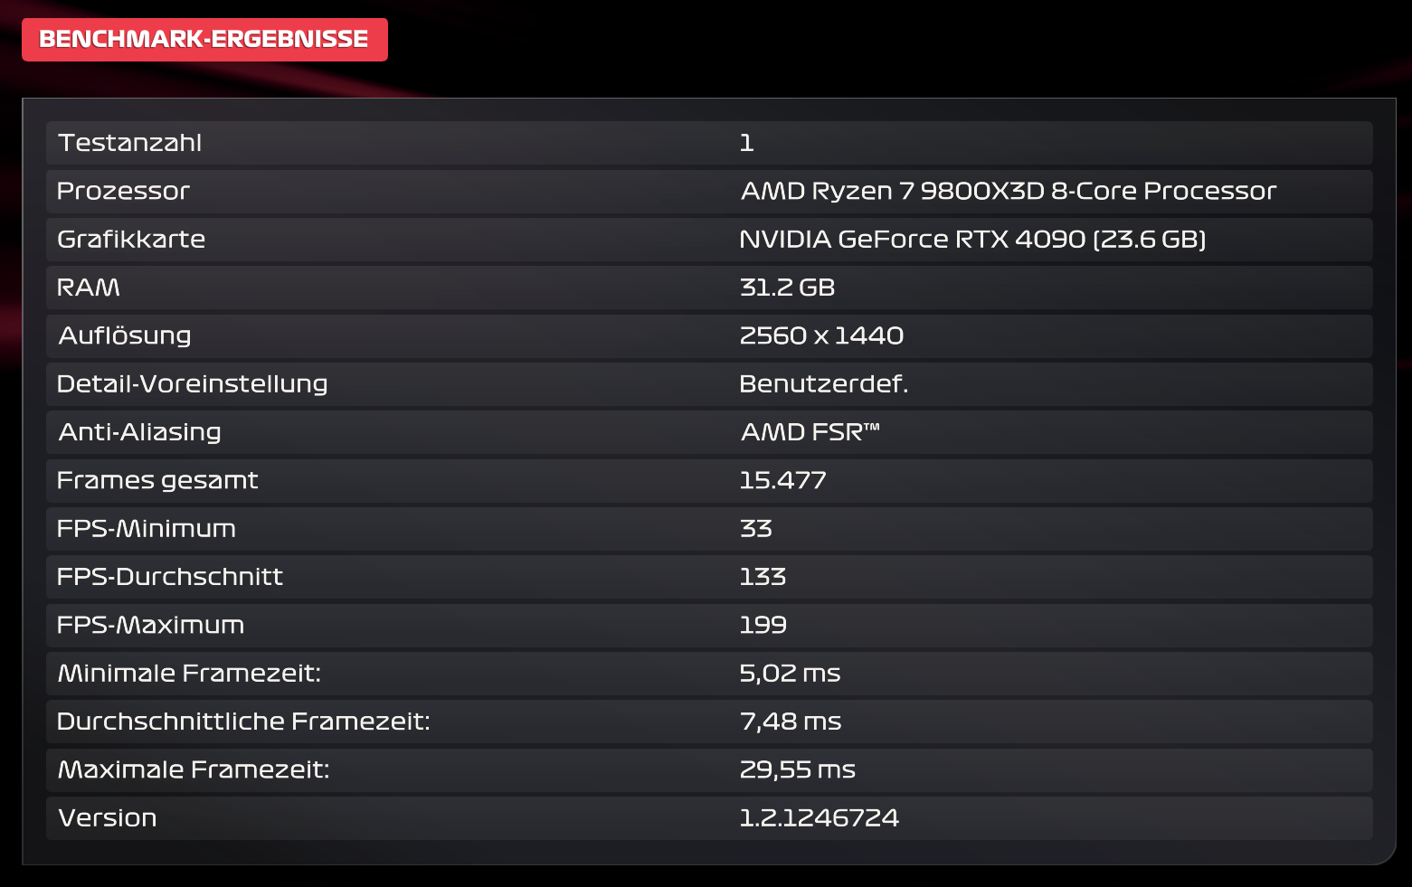Select the Anti-Aliasing row label
The image size is (1412, 887).
tap(139, 432)
